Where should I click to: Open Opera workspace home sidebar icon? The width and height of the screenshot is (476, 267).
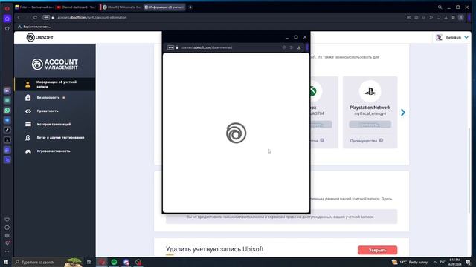[x=7, y=19]
